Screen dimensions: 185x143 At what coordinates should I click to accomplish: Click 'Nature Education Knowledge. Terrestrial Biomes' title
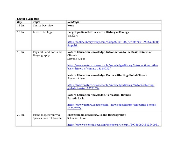[x=99, y=95]
